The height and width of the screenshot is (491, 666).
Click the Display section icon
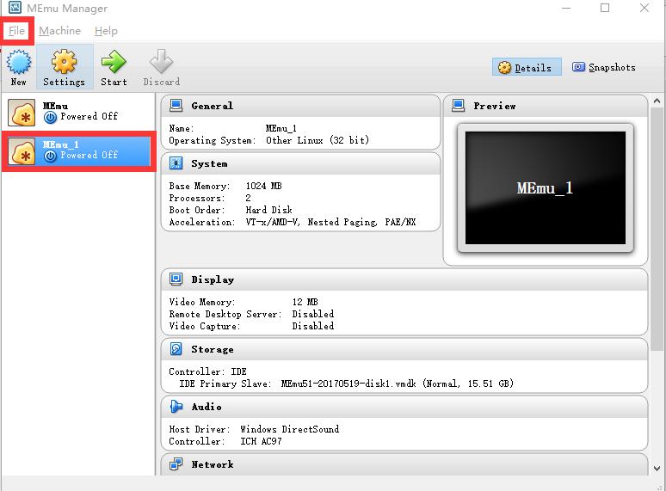click(x=176, y=279)
